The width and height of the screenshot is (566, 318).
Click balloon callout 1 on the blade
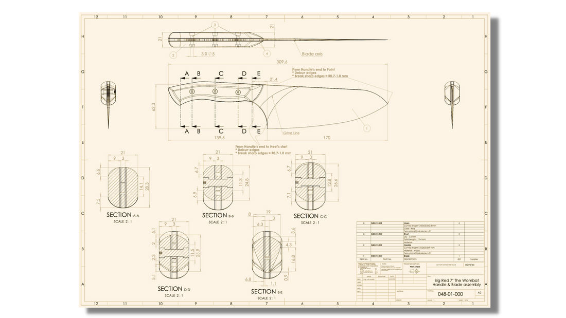366,128
